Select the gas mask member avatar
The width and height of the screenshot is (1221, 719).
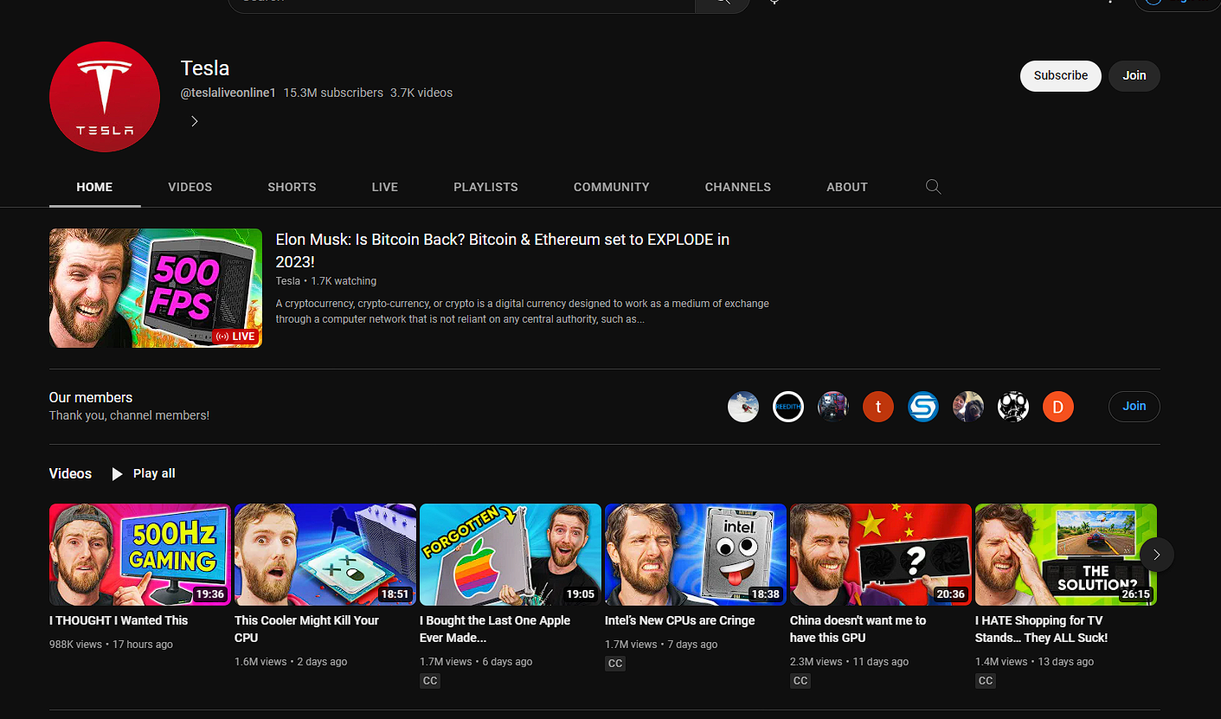(x=1013, y=407)
